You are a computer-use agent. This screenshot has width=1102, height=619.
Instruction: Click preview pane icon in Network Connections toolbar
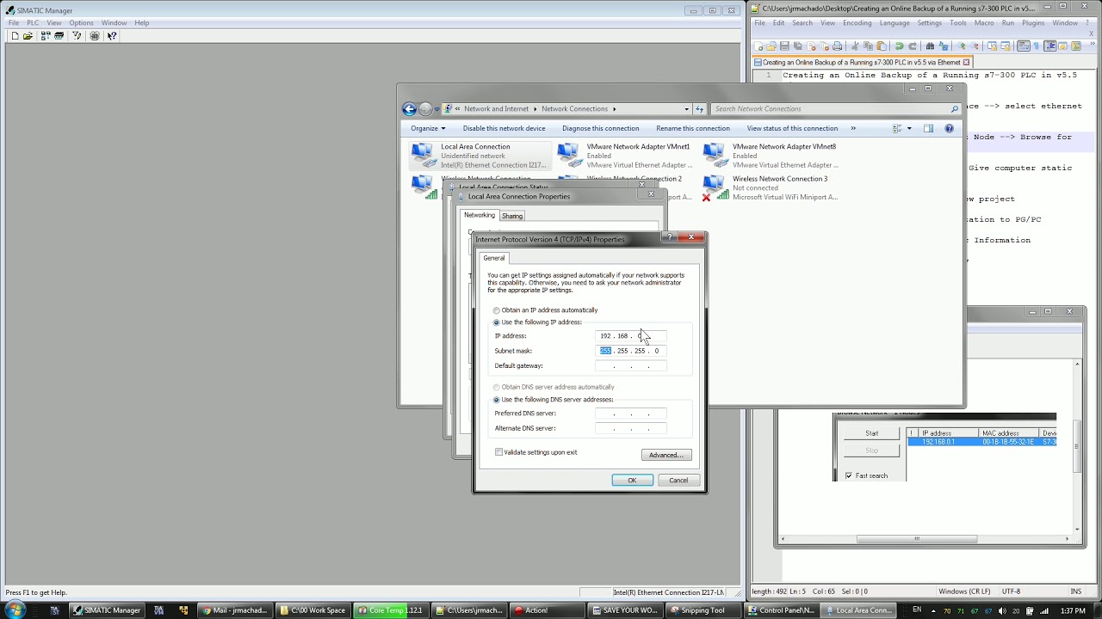[x=928, y=128]
